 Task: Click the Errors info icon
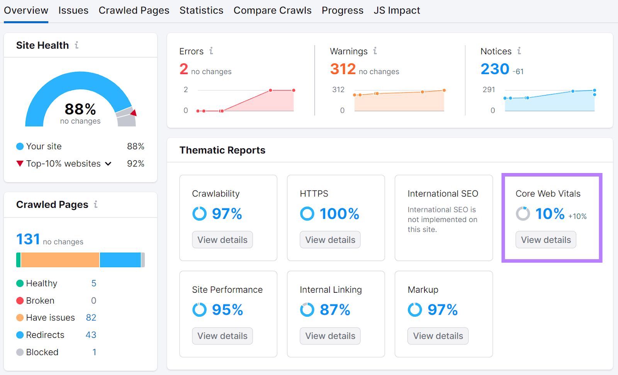211,51
